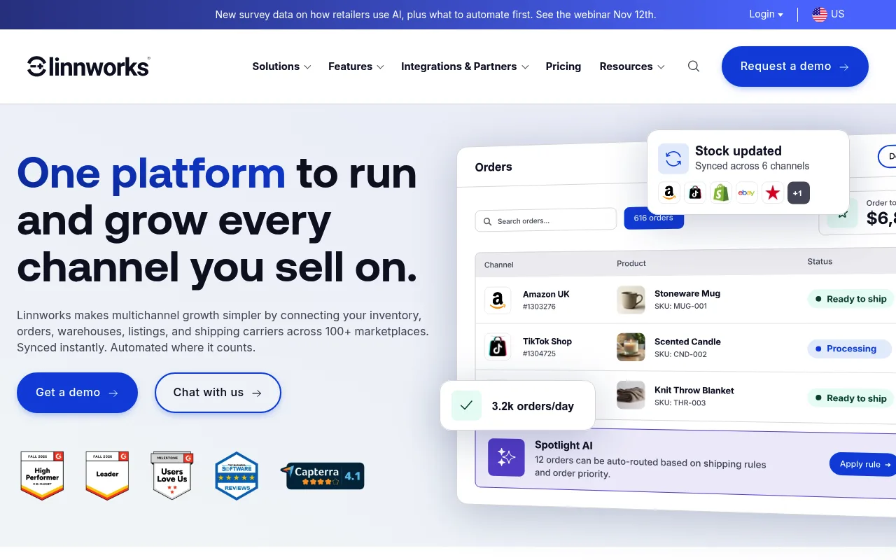
Task: Click the SKU: MUG-001 text
Action: (x=680, y=306)
